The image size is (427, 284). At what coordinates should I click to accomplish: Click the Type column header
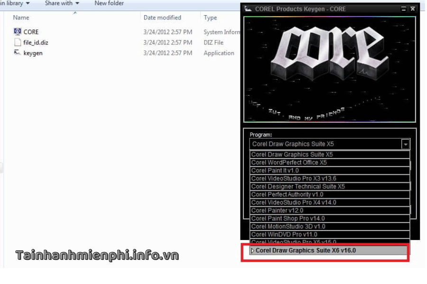[210, 18]
